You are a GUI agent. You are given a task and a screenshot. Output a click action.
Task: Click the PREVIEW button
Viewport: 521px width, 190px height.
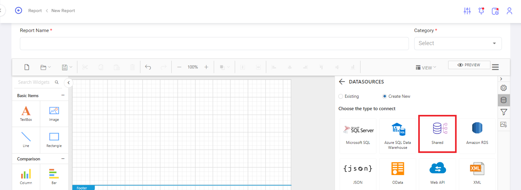469,65
